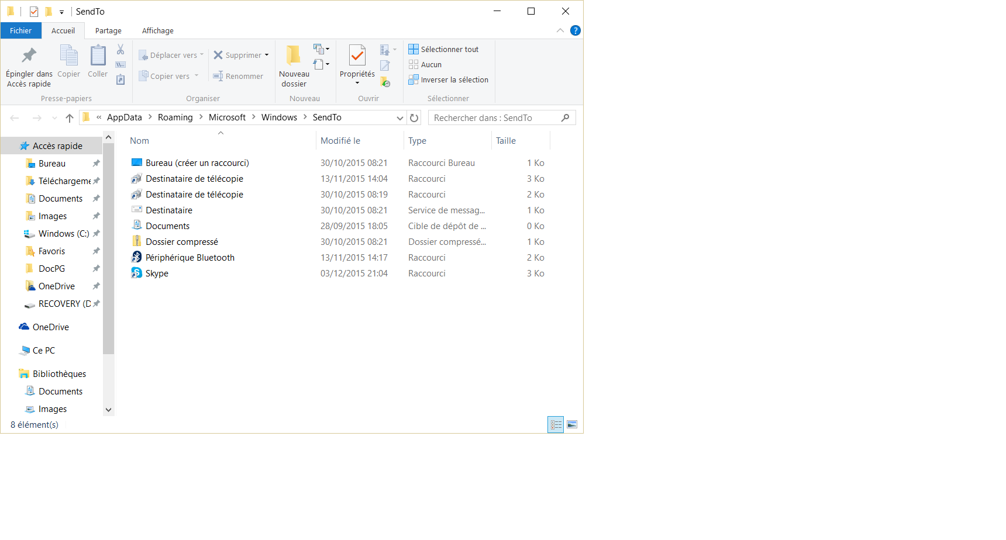Open Easy access dropdown in Nouveau group
Image resolution: width=1006 pixels, height=540 pixels.
[x=321, y=64]
